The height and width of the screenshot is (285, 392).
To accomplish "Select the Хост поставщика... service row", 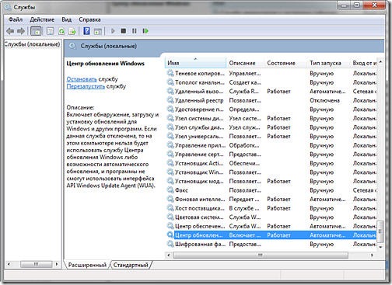I will 271,208.
